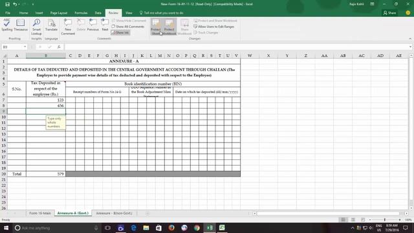This screenshot has height=233, width=414.
Task: Select column B header
Action: [46, 56]
